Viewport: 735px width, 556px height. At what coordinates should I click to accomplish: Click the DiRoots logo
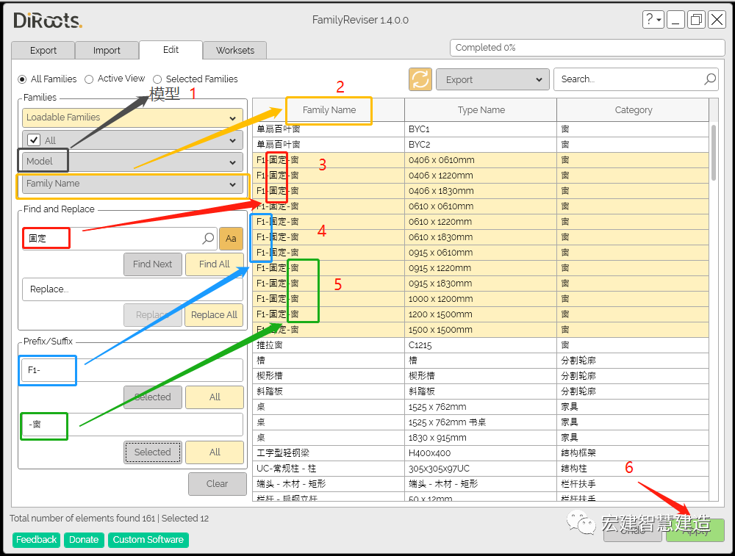48,21
